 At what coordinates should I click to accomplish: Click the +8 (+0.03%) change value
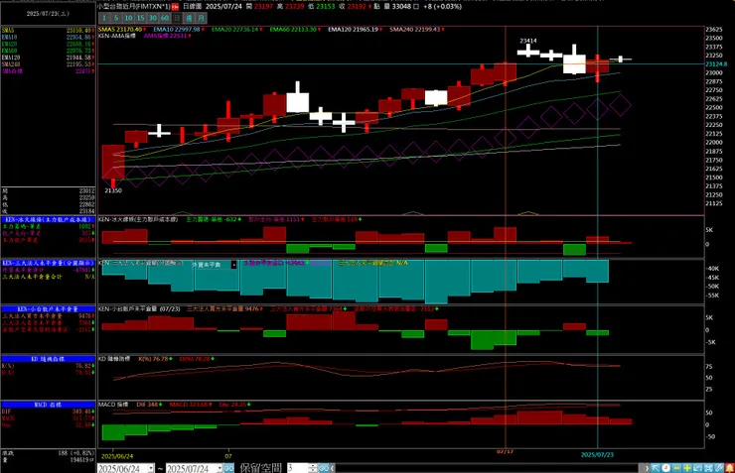443,7
